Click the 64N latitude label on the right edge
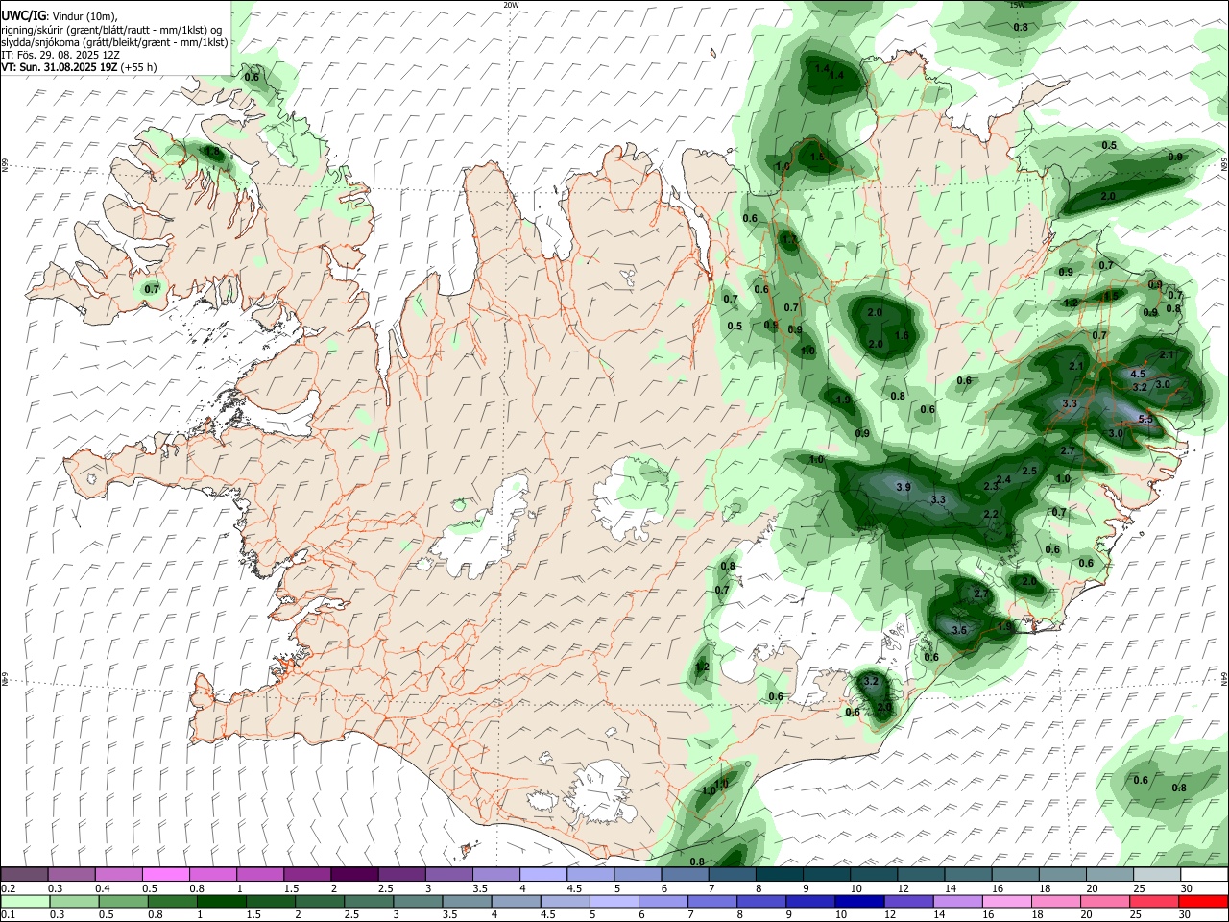Image resolution: width=1229 pixels, height=922 pixels. [x=1224, y=679]
